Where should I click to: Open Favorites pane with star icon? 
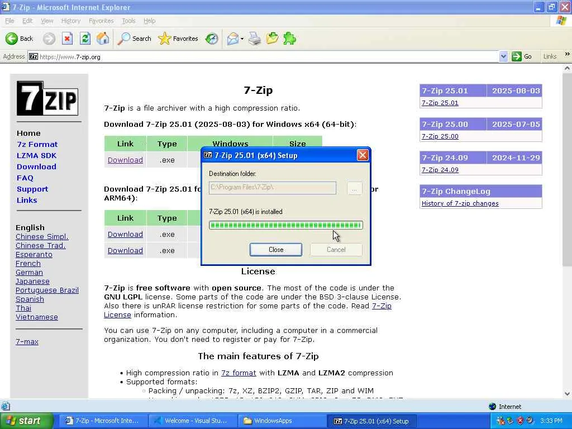[x=178, y=39]
